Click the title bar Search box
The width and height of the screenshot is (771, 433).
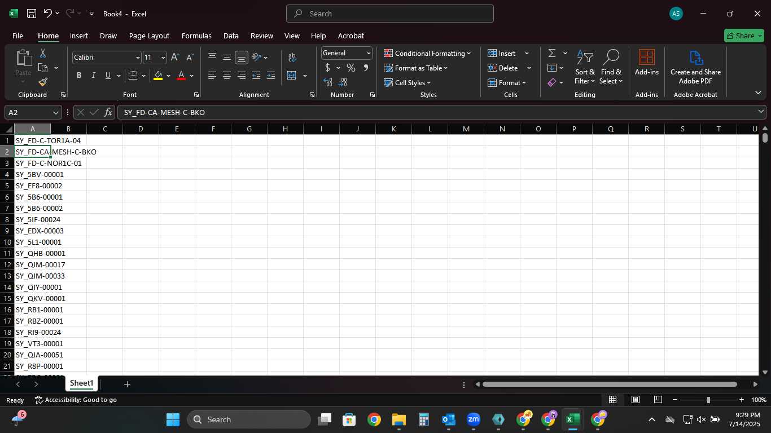point(390,14)
